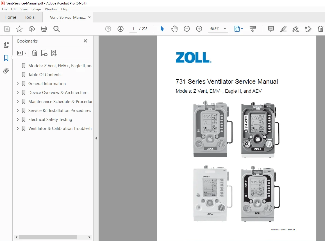
Task: Open the E-Sign menu
Action: click(x=36, y=9)
